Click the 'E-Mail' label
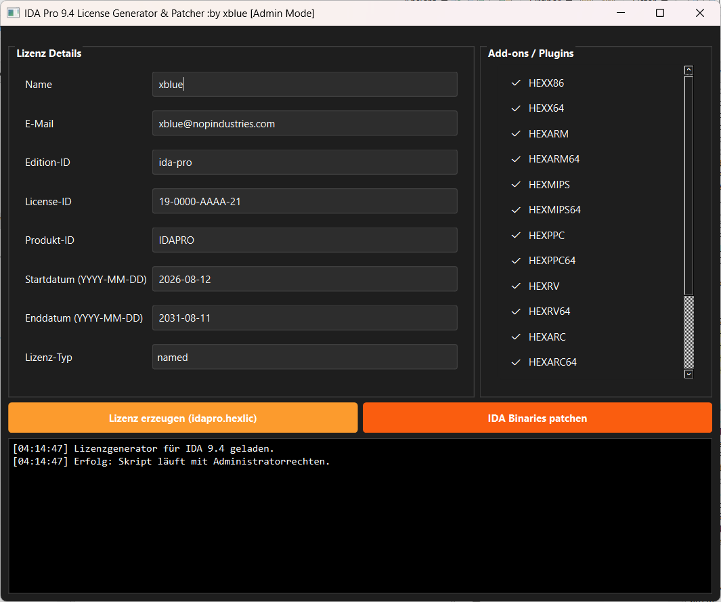 point(39,124)
